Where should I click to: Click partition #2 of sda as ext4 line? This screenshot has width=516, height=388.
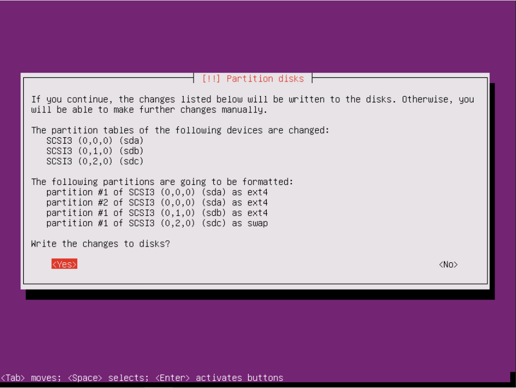click(157, 202)
